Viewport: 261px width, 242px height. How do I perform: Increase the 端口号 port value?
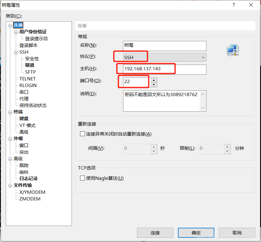pos(154,80)
